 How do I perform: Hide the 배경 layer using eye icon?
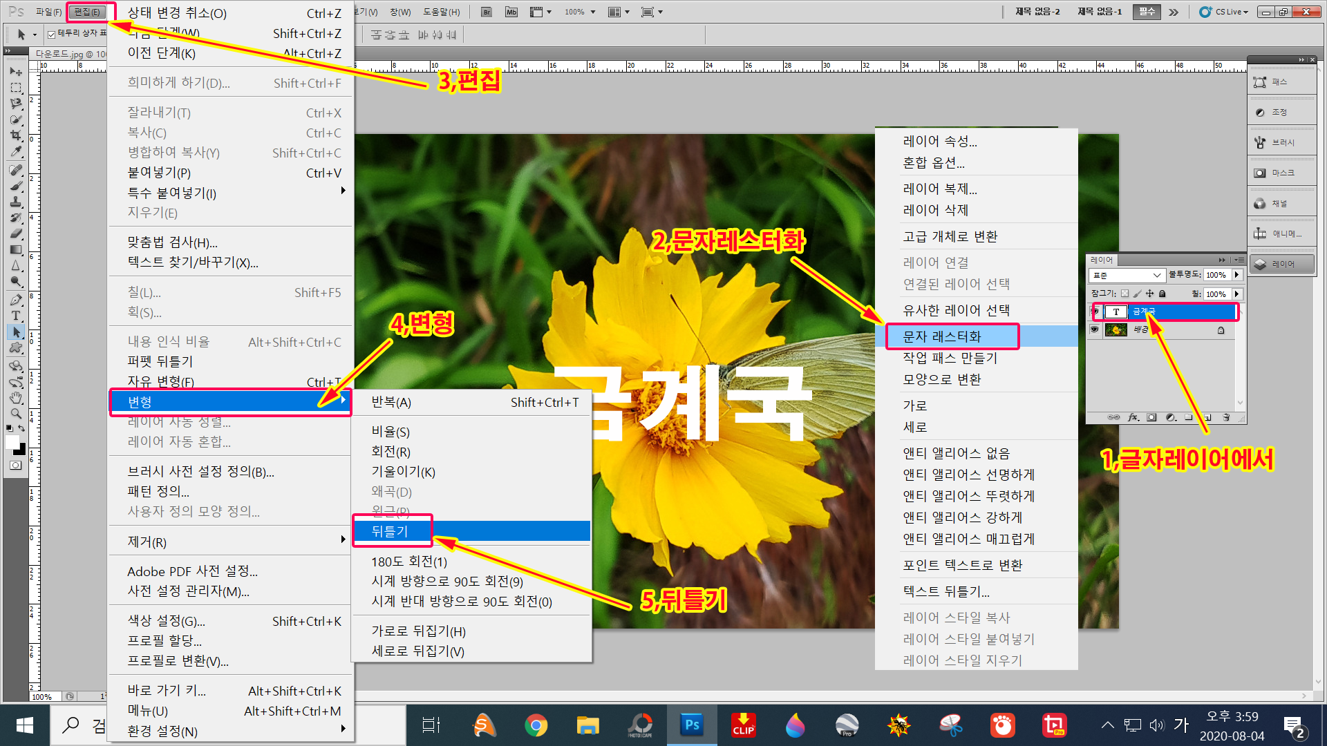(1094, 329)
